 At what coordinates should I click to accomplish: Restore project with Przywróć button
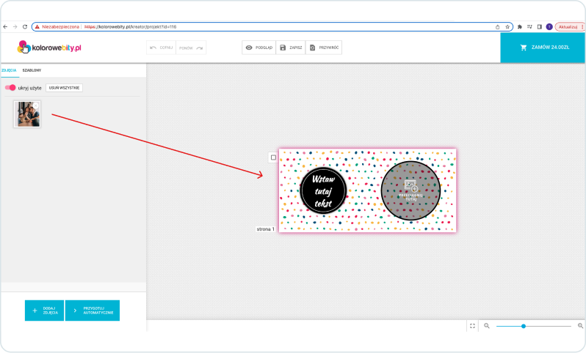pos(323,48)
